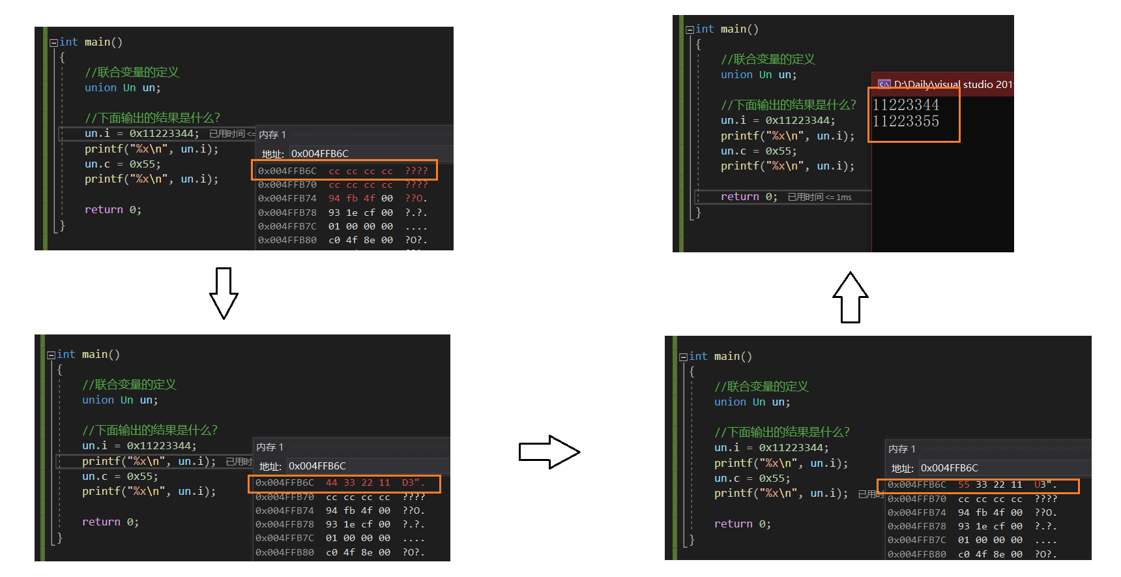Click memory row 0x004FFB74 in the 55 33 22 11 memory window
The height and width of the screenshot is (577, 1121).
tap(972, 512)
